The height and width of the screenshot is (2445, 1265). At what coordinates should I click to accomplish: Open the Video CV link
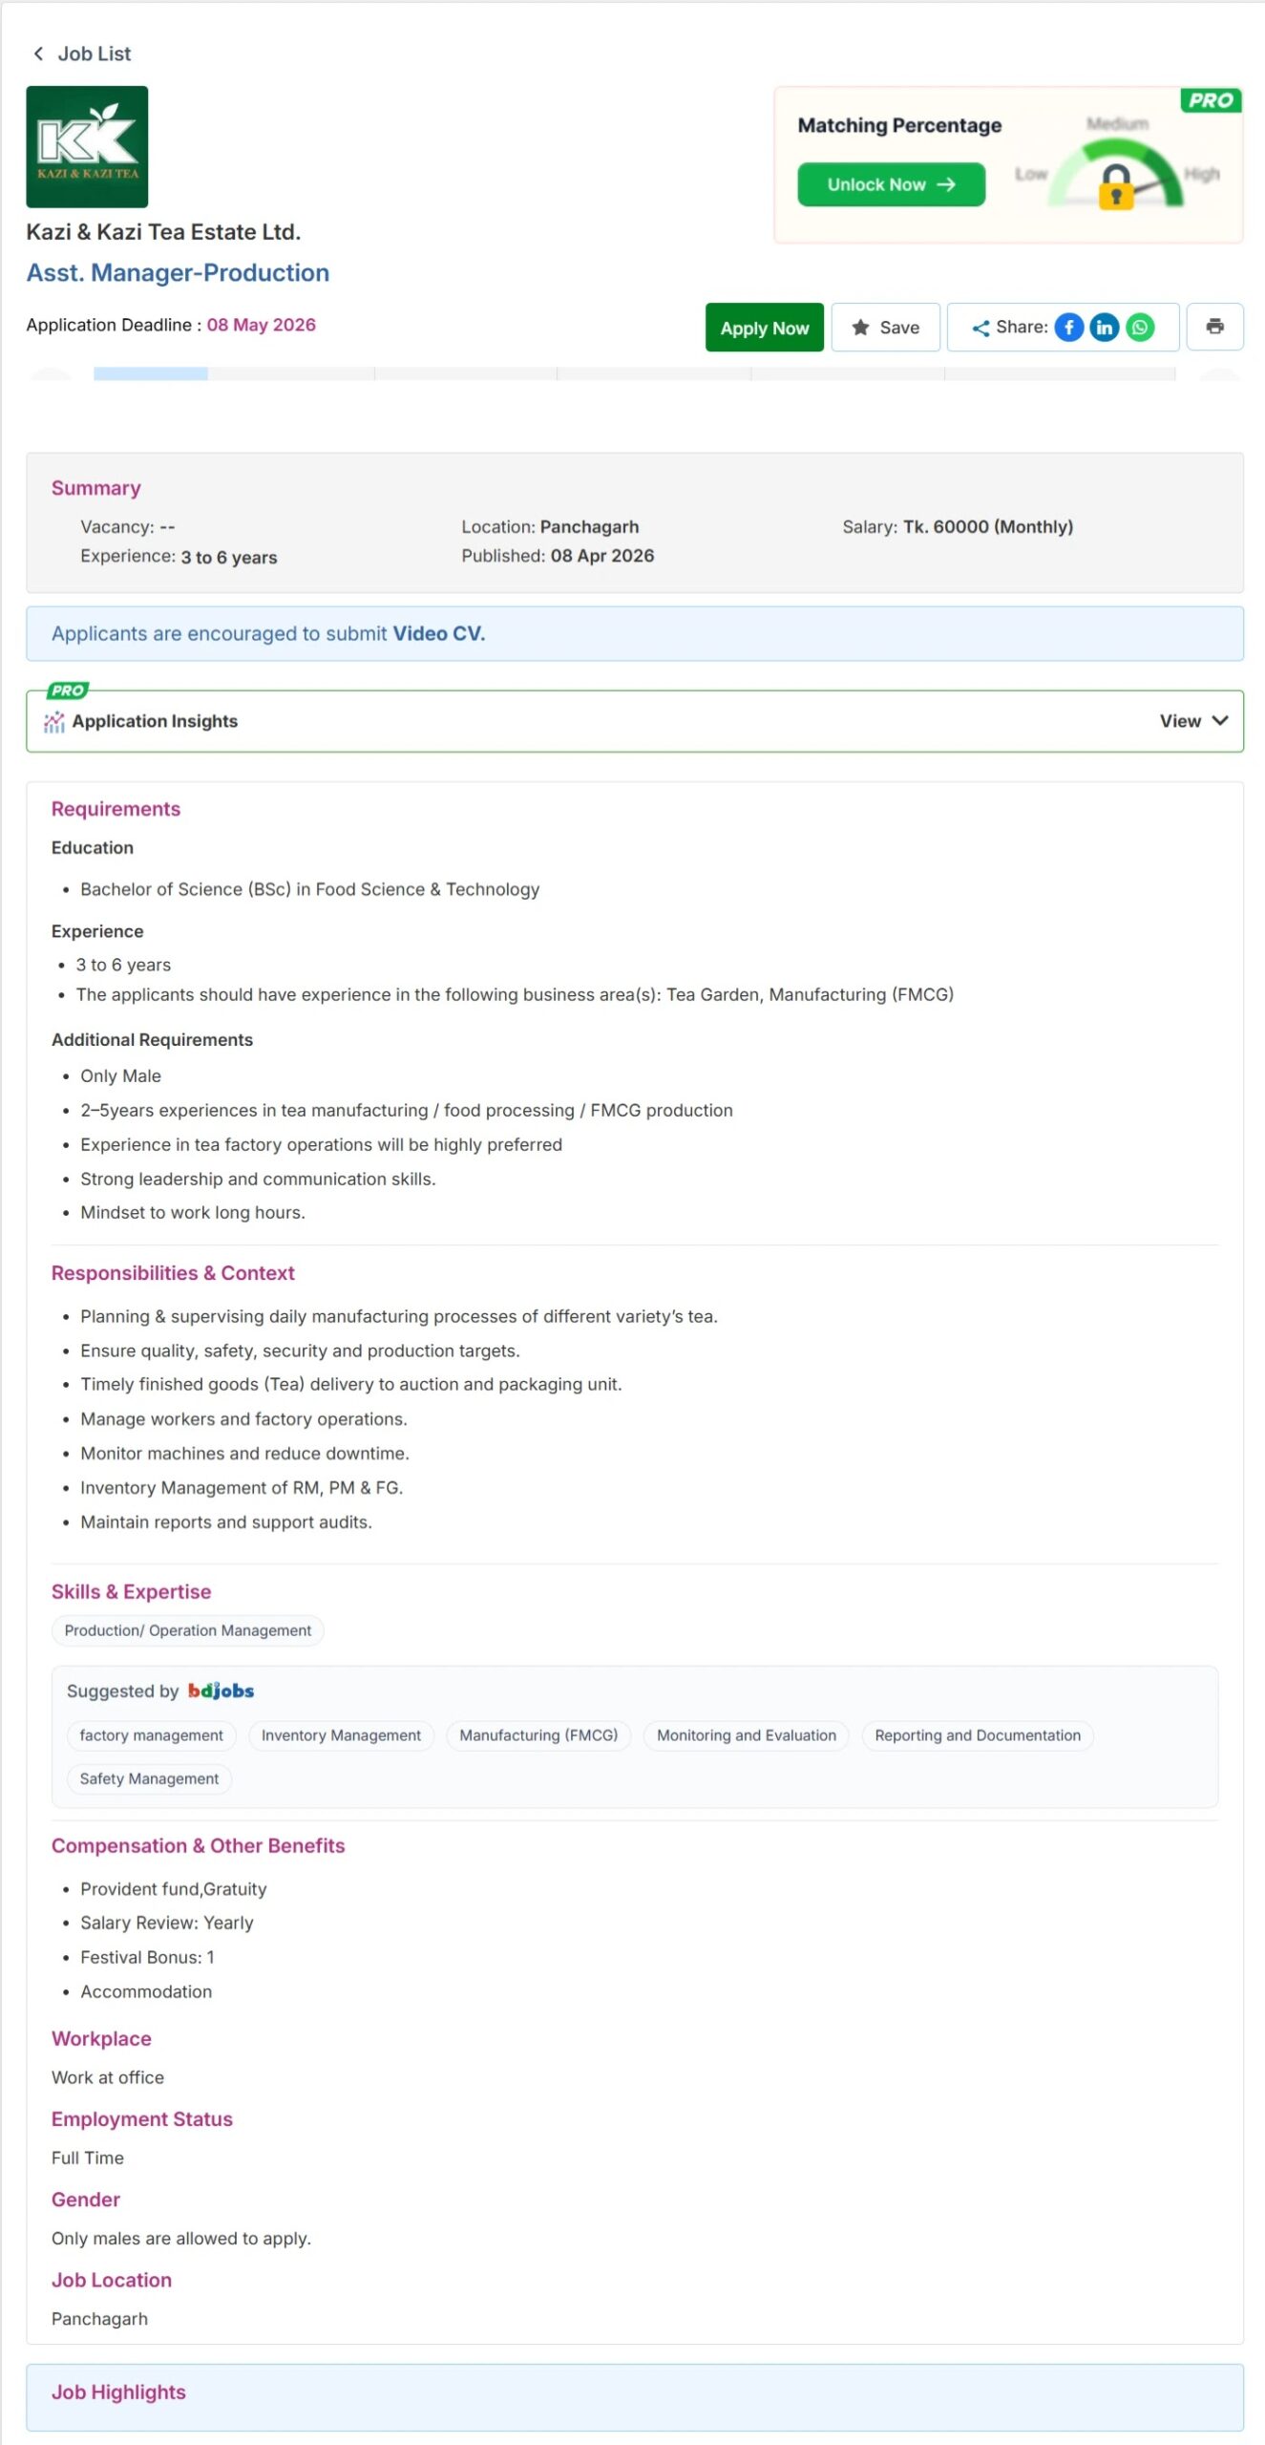(x=438, y=633)
